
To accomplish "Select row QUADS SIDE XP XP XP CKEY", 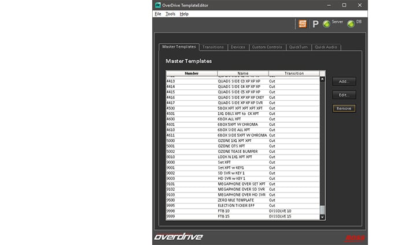I will click(x=243, y=97).
